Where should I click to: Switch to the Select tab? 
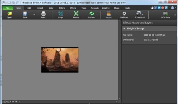coord(40,8)
